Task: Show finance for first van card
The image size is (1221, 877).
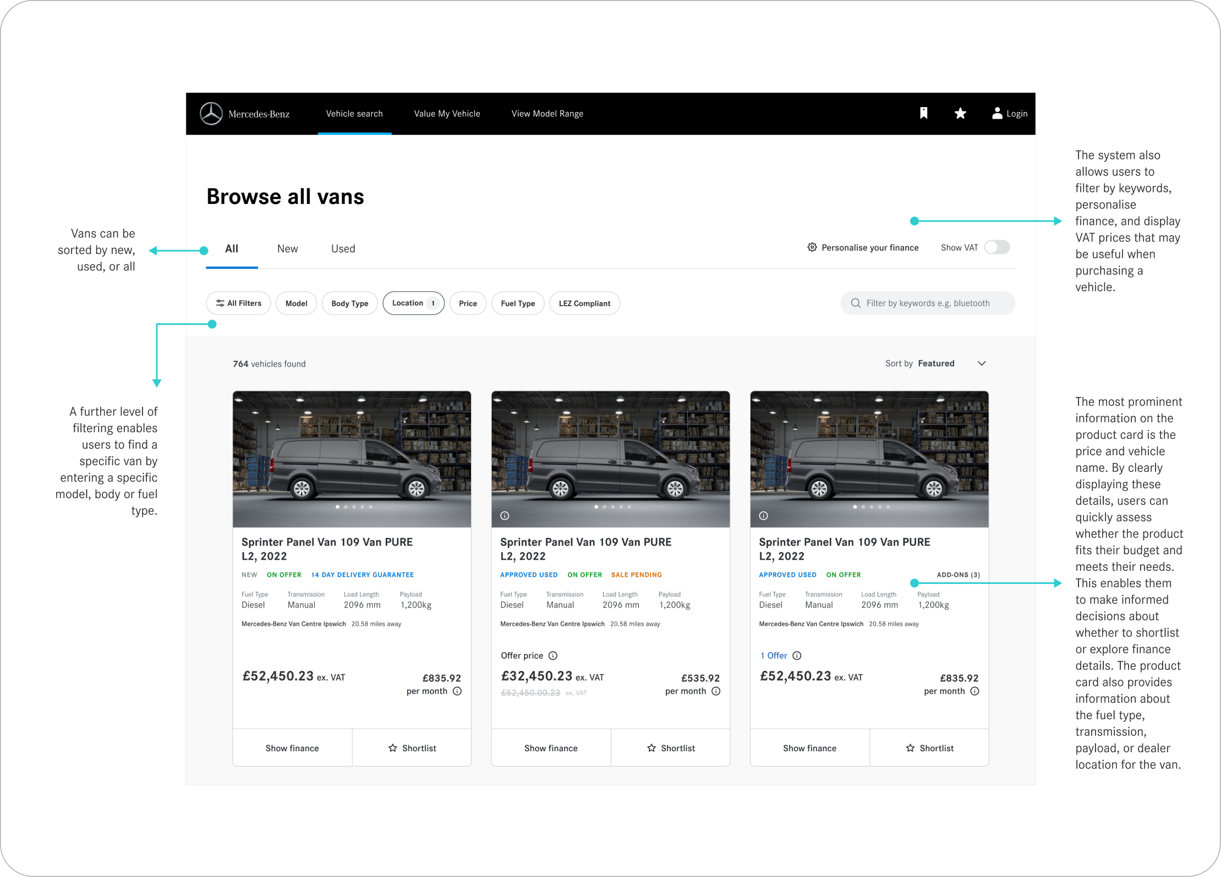Action: pos(292,748)
